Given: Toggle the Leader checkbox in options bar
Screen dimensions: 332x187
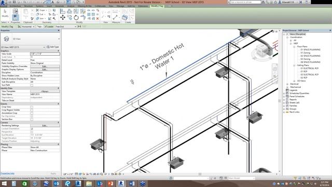Looking at the screenshot, I should pos(46,26).
